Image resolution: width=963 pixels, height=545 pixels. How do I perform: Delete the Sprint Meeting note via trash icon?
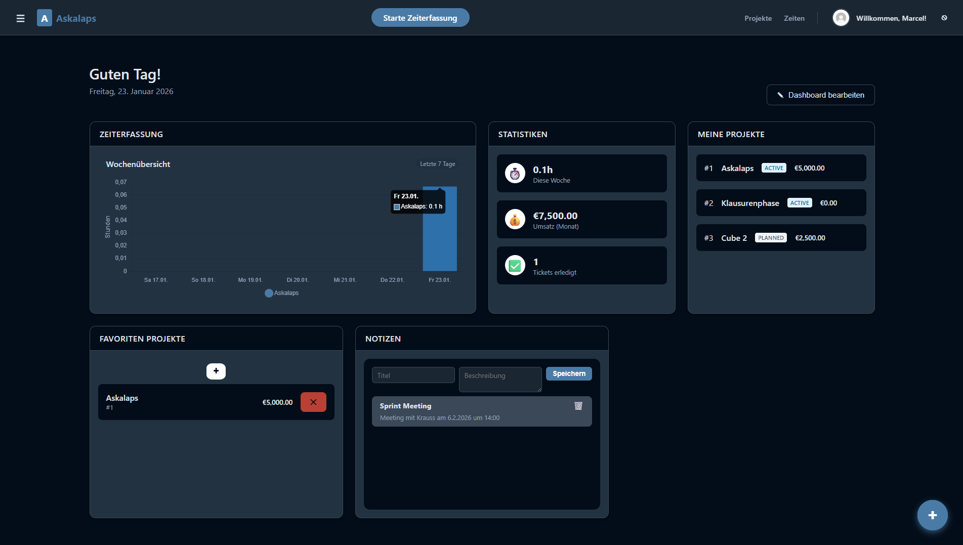pyautogui.click(x=578, y=405)
